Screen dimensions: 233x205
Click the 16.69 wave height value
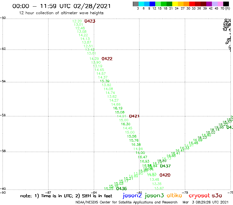[198, 140]
